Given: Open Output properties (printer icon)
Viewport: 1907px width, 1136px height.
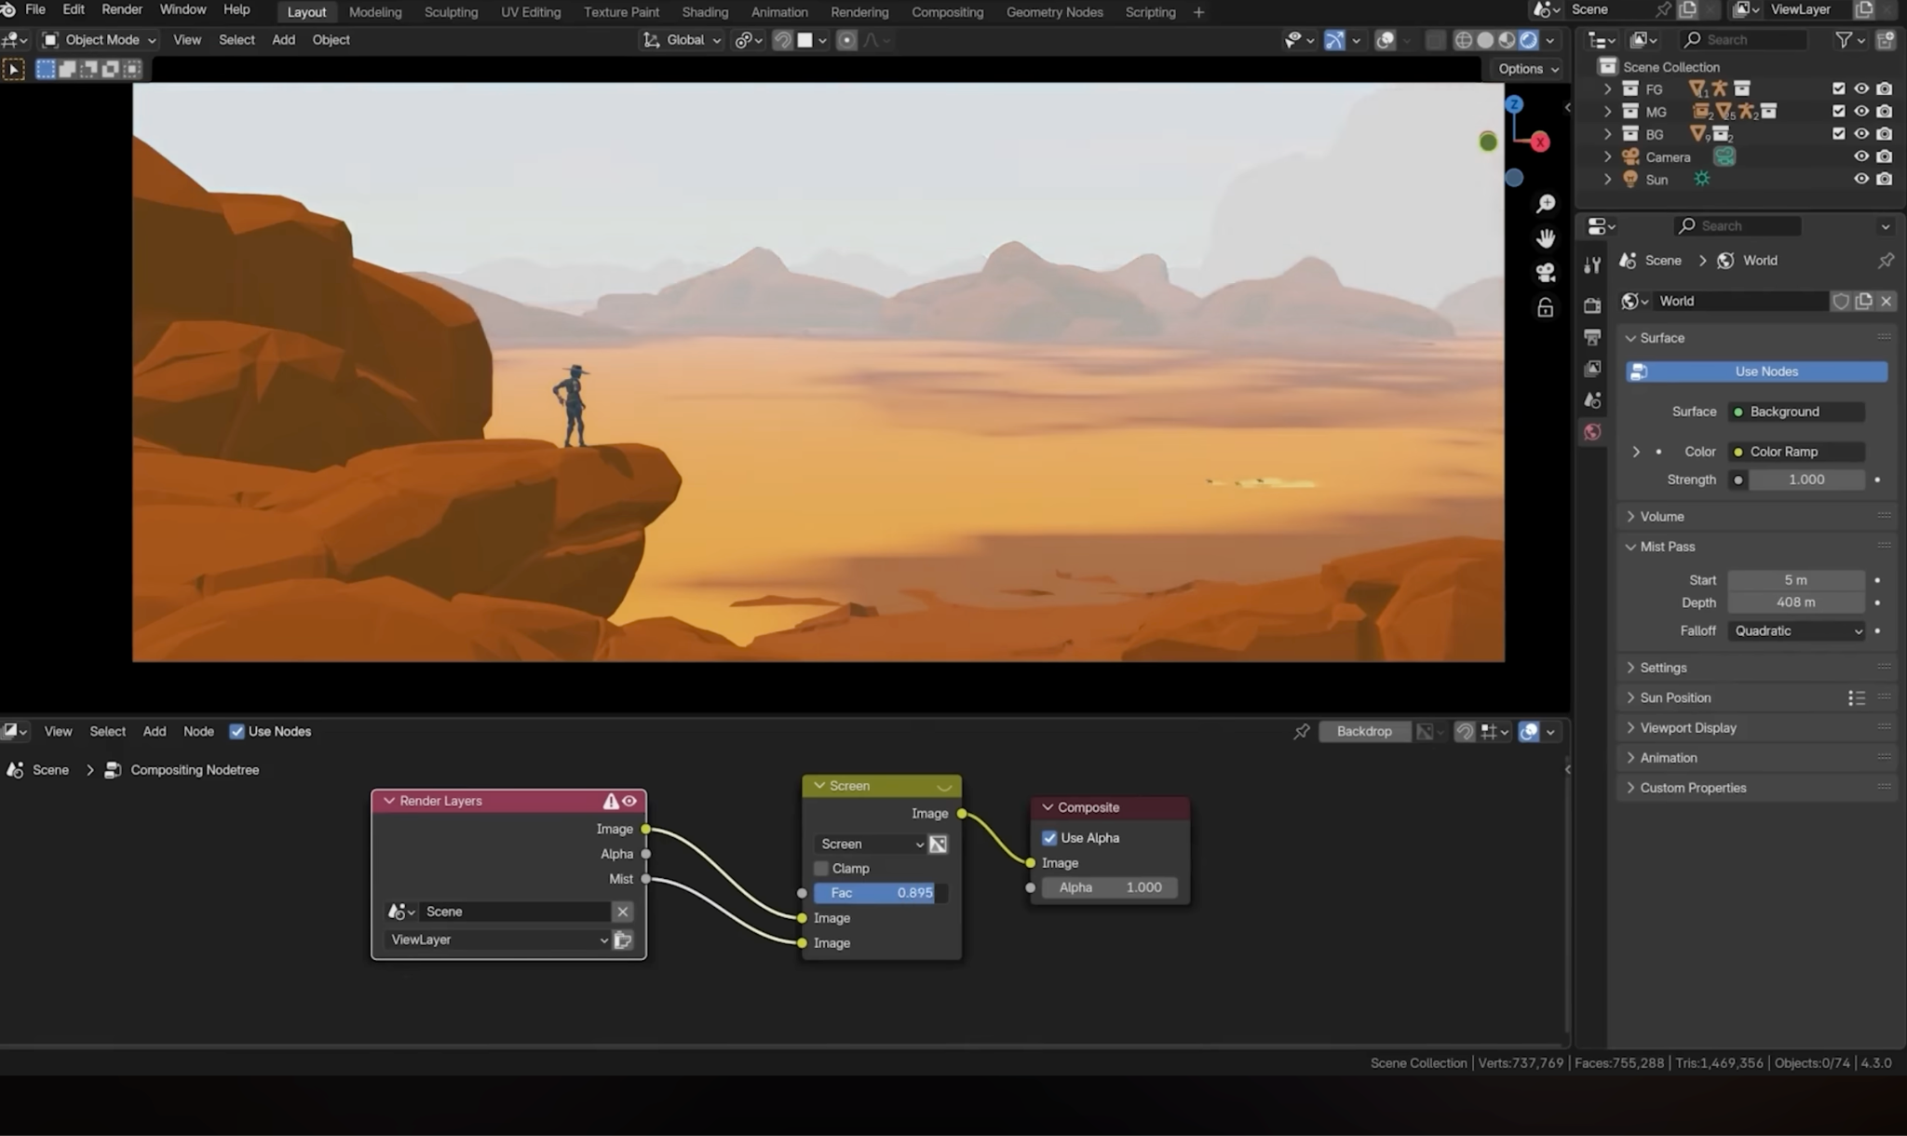Looking at the screenshot, I should [x=1592, y=336].
